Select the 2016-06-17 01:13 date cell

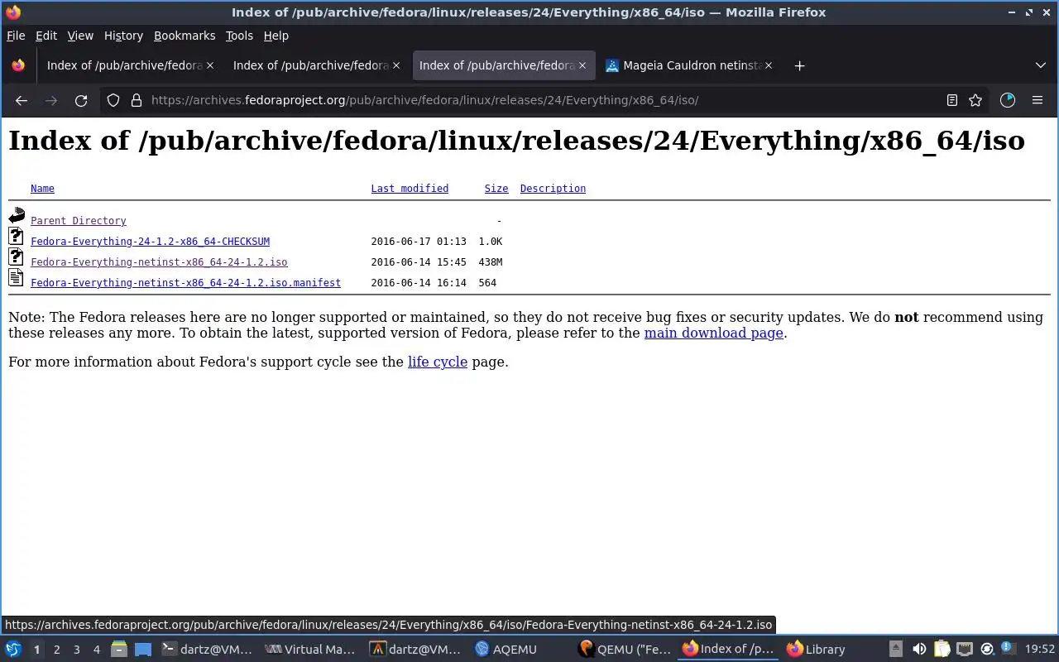click(x=419, y=242)
